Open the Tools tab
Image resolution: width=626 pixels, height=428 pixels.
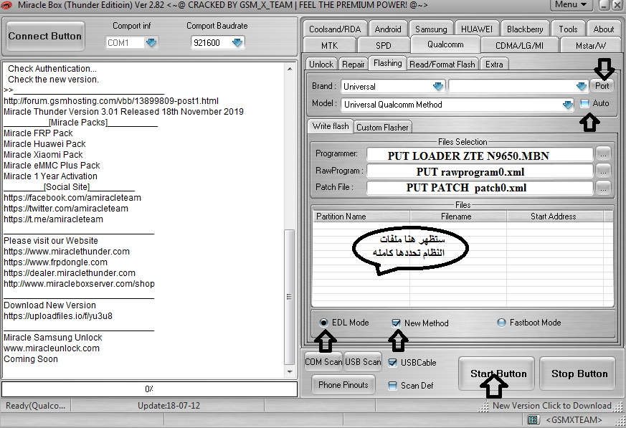[x=568, y=29]
